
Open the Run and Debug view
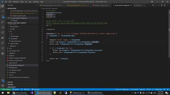pyautogui.click(x=3, y=22)
